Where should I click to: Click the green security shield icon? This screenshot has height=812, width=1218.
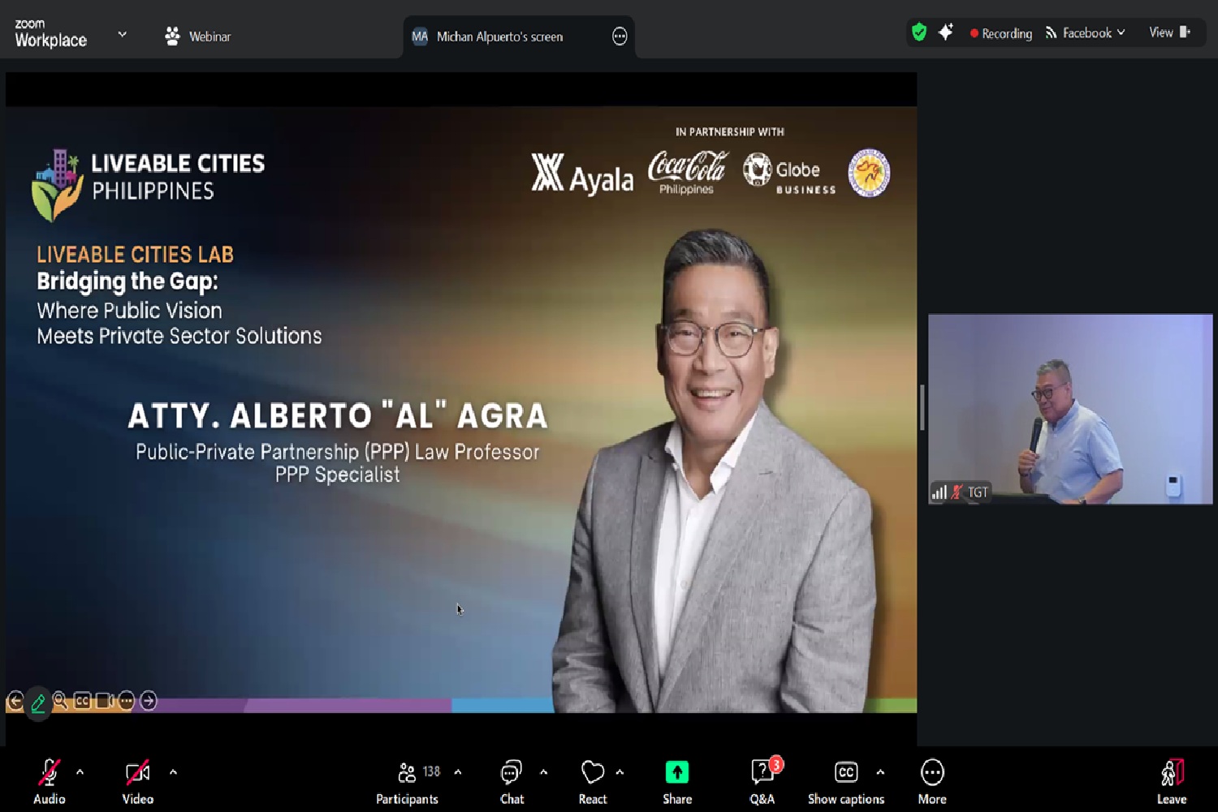[918, 32]
